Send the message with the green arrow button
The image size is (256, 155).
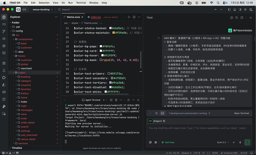[x=247, y=142]
